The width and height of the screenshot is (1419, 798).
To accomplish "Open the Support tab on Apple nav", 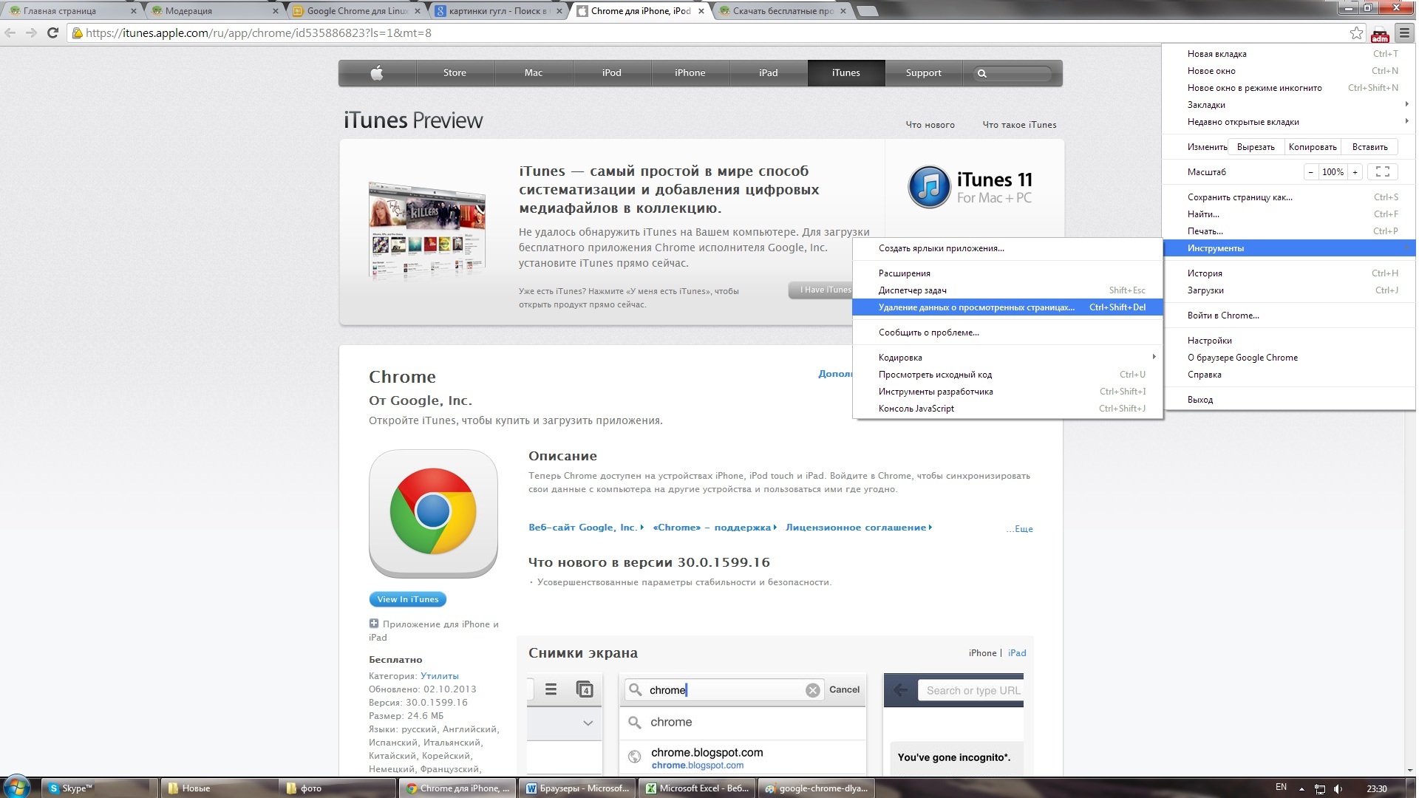I will (923, 72).
